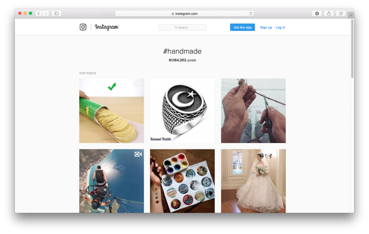Viewport: 369px width, 234px height.
Task: Show all tabs overview
Action: click(x=341, y=13)
